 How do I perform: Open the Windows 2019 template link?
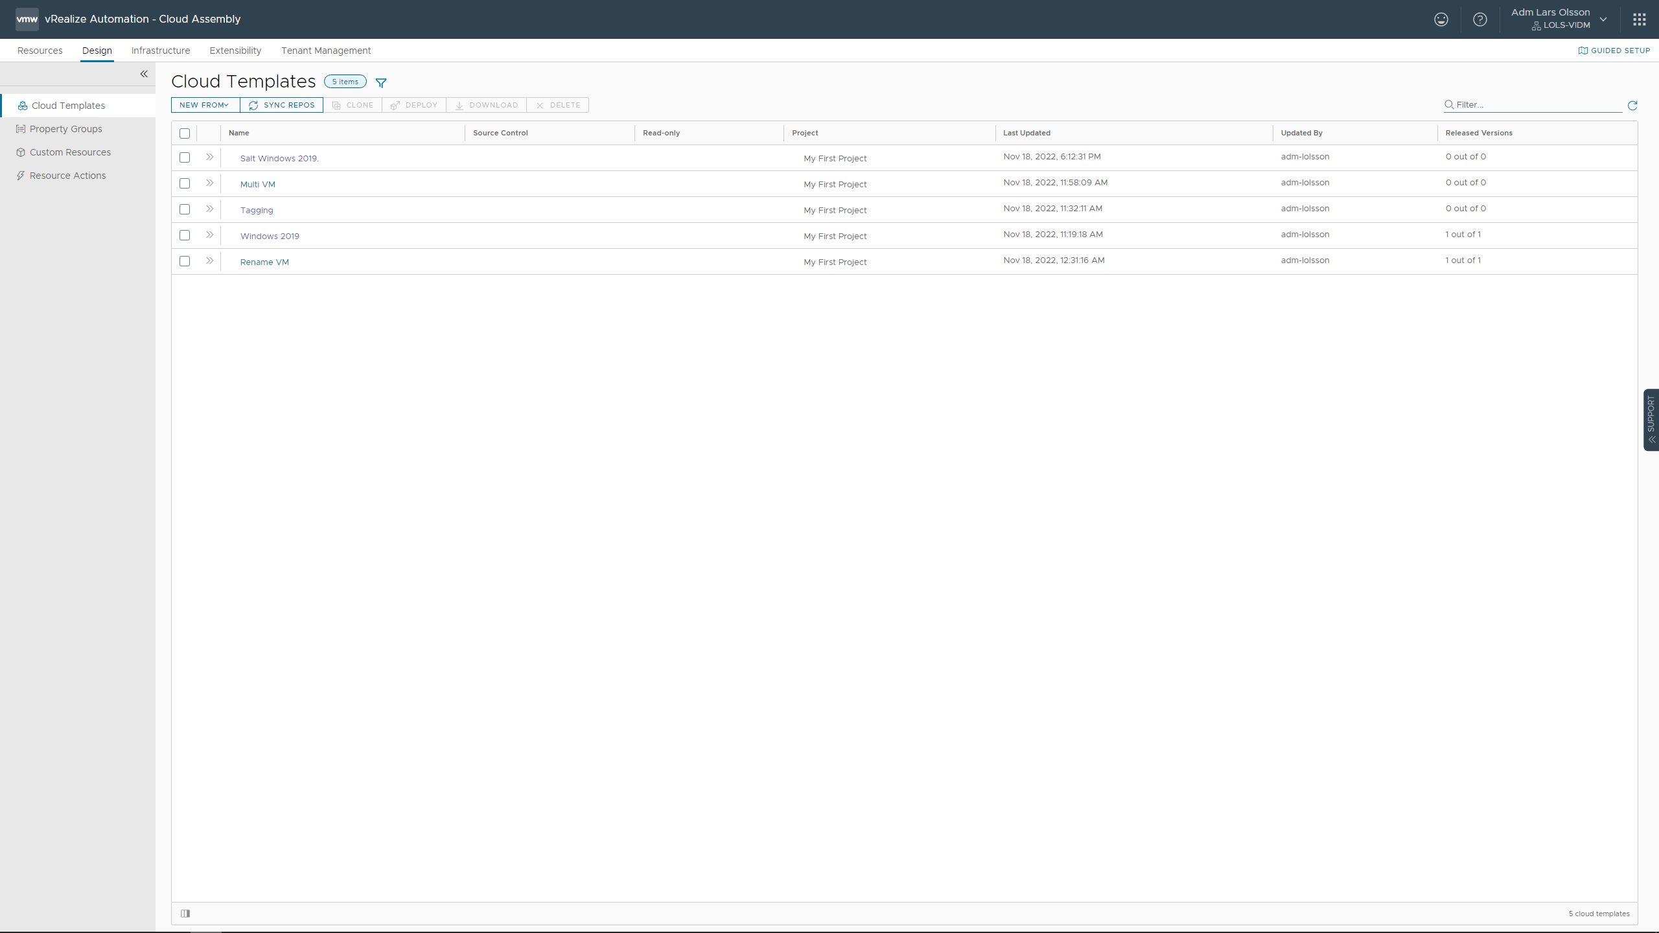point(270,236)
